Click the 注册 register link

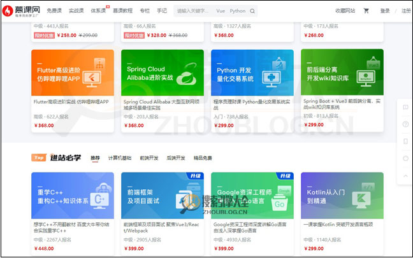(x=406, y=11)
